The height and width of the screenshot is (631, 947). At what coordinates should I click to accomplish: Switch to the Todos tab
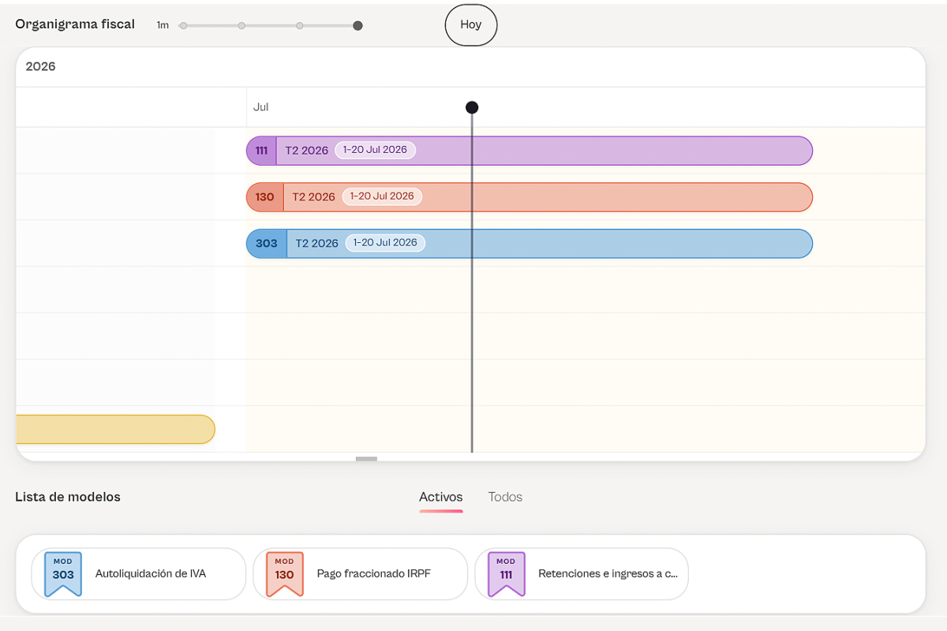click(505, 497)
